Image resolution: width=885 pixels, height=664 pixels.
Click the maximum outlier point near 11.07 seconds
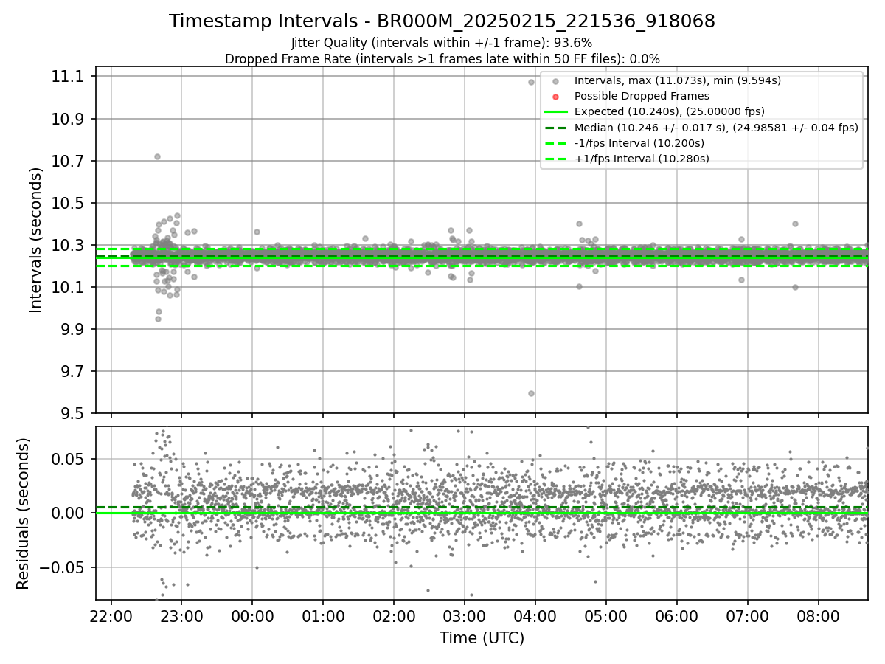pos(531,82)
